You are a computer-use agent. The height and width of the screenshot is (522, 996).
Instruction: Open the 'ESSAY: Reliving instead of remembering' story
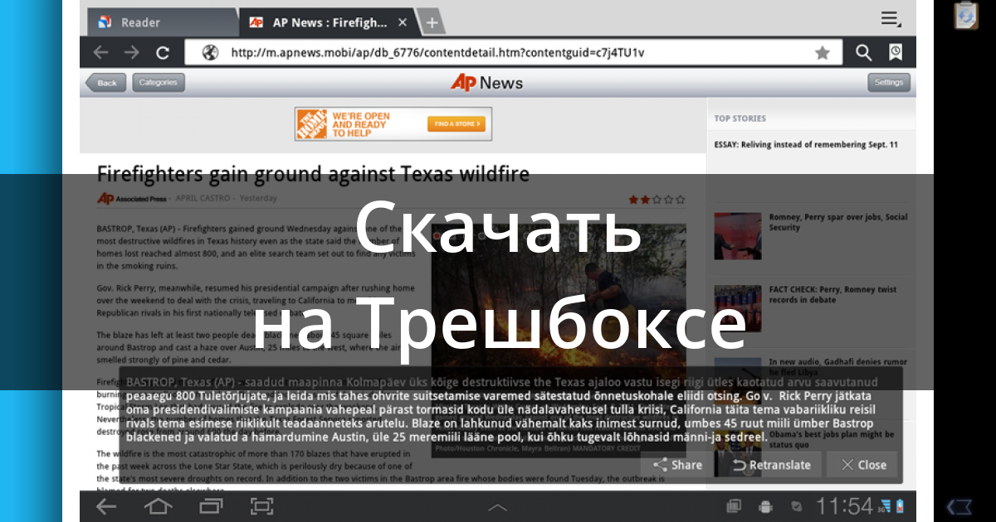click(805, 145)
